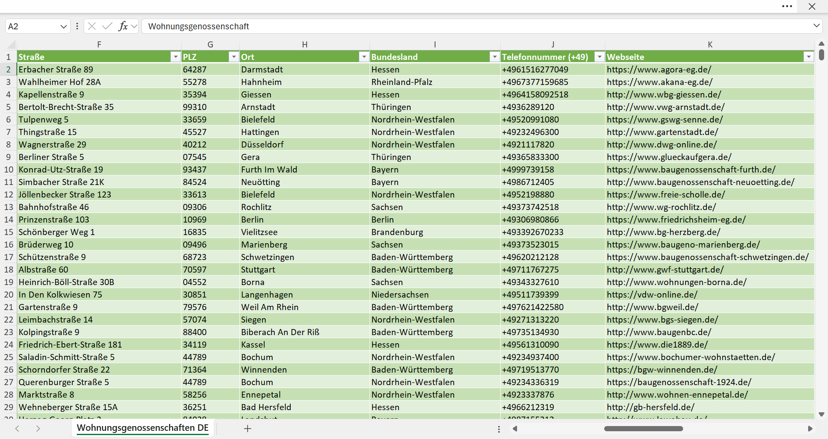The image size is (828, 439).
Task: Open link https://www.freie-scholle.de/
Action: [x=666, y=194]
